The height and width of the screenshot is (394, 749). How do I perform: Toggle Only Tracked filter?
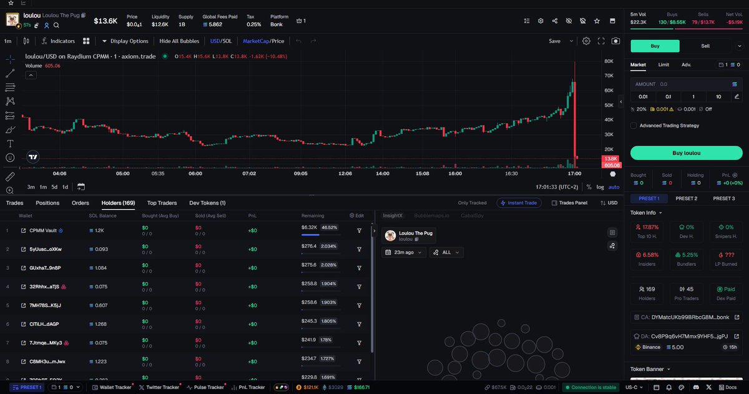[472, 203]
